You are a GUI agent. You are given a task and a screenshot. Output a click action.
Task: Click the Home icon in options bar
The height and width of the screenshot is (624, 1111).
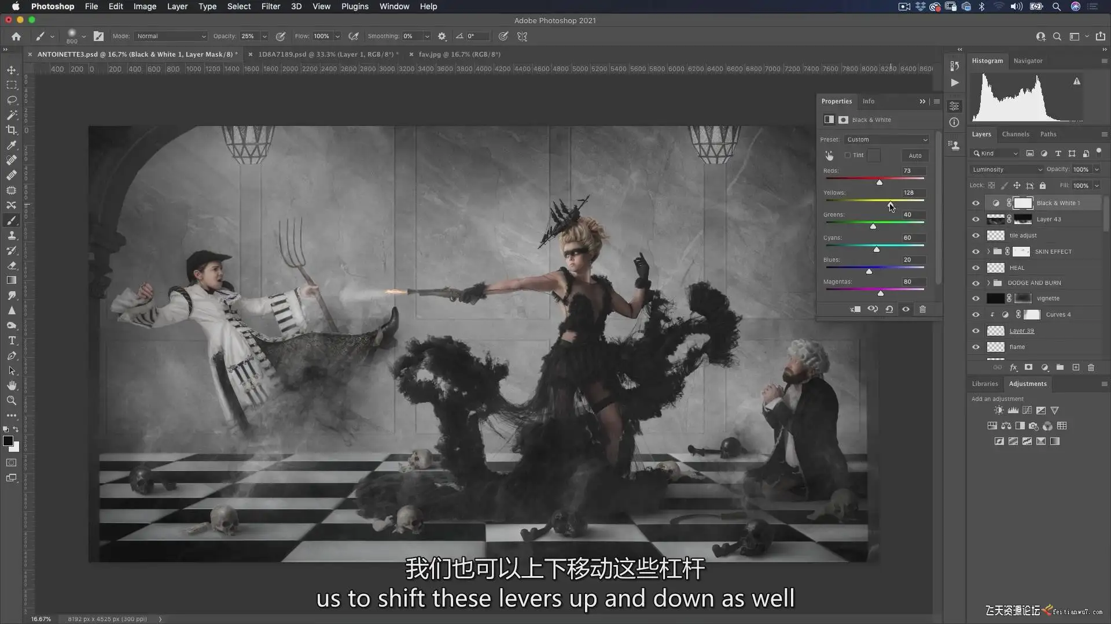tap(16, 36)
